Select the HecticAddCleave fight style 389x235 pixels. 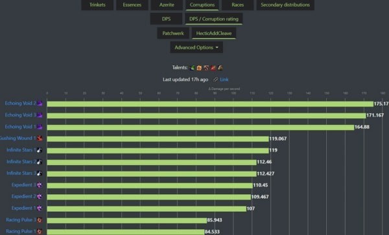(x=213, y=33)
